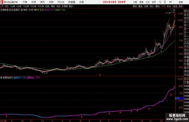Select the 多周期 tab
Viewport: 189px width, 122px height.
click(64, 6)
